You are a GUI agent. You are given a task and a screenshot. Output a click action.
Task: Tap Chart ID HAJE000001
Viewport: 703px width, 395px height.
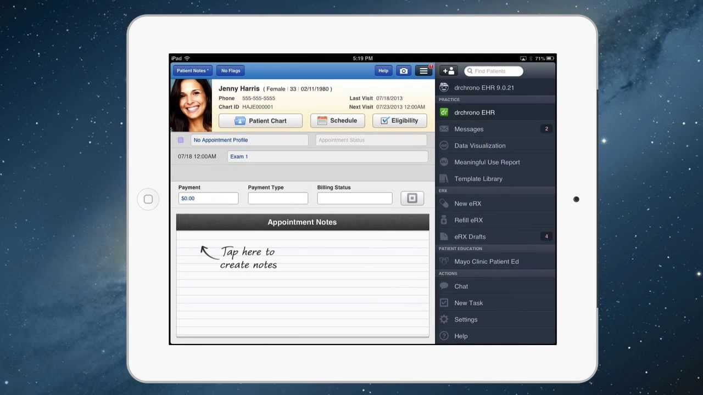point(258,107)
